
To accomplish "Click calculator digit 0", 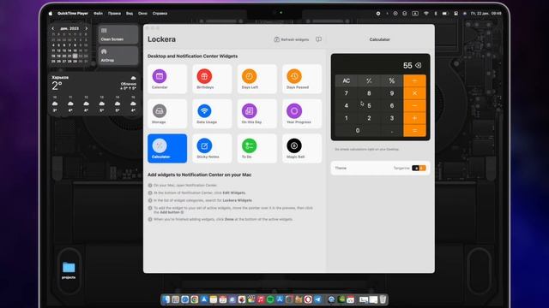I will (358, 130).
